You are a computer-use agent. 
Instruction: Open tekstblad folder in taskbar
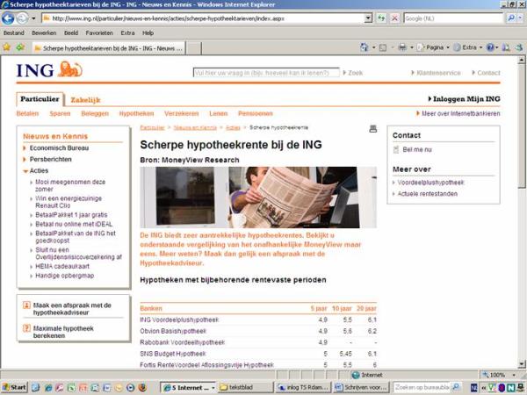[x=245, y=387]
